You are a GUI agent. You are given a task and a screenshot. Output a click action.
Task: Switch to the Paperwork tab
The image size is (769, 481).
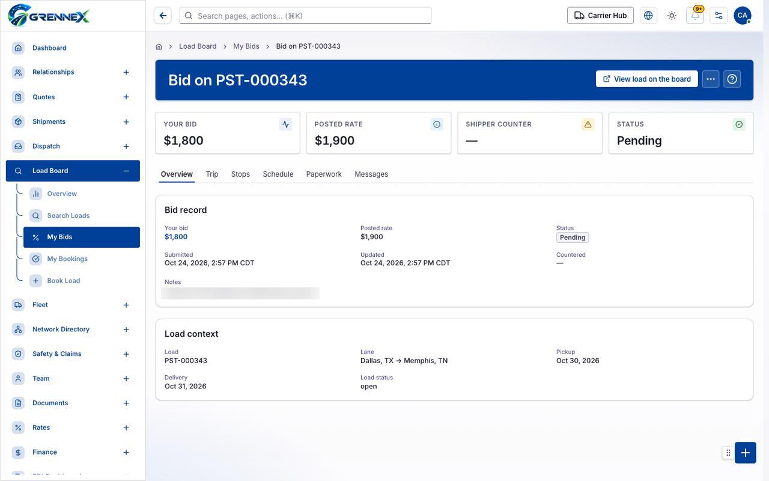point(324,174)
